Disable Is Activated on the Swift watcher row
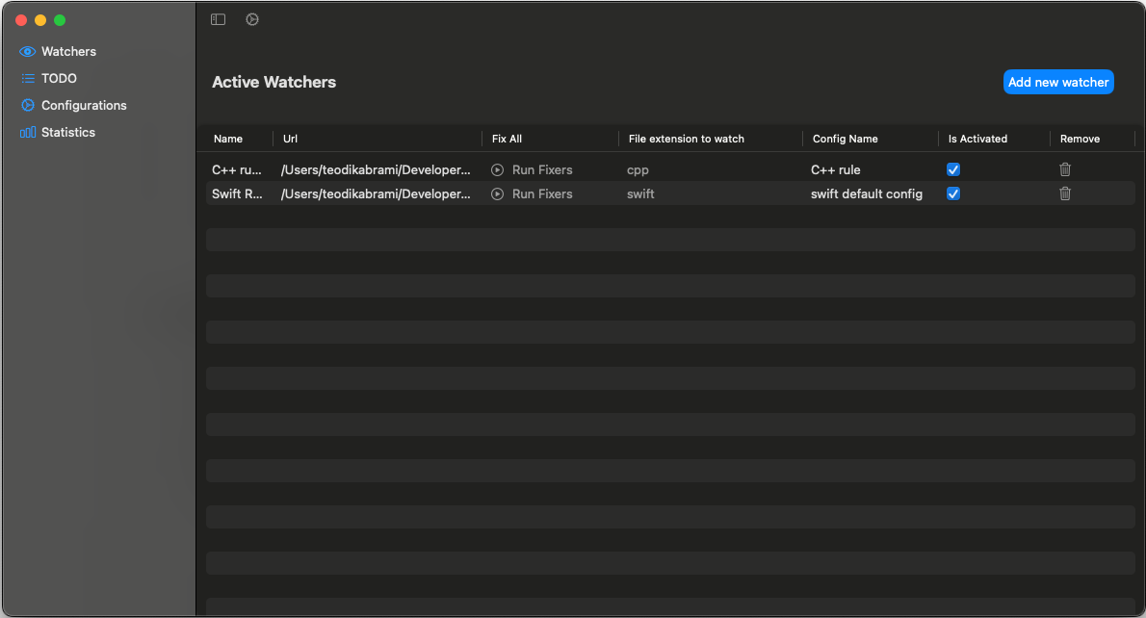This screenshot has width=1146, height=618. coord(952,193)
